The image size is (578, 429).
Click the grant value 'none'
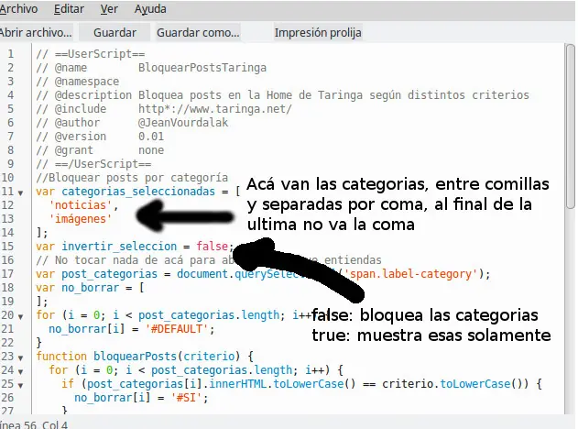click(x=151, y=150)
